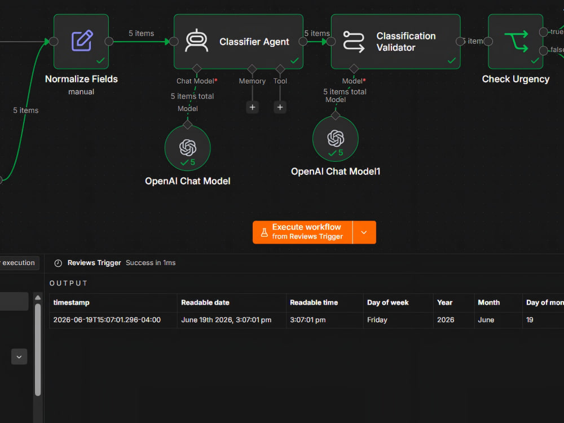Click the Readable date column header

click(x=232, y=303)
